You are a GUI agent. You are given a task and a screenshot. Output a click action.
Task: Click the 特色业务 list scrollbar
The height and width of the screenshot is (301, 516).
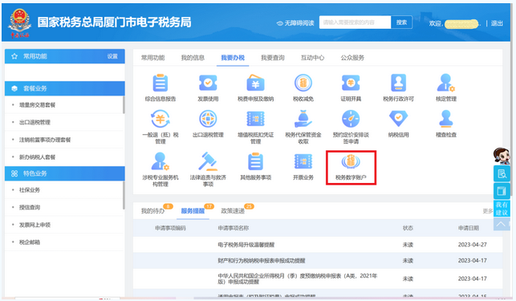coord(124,195)
